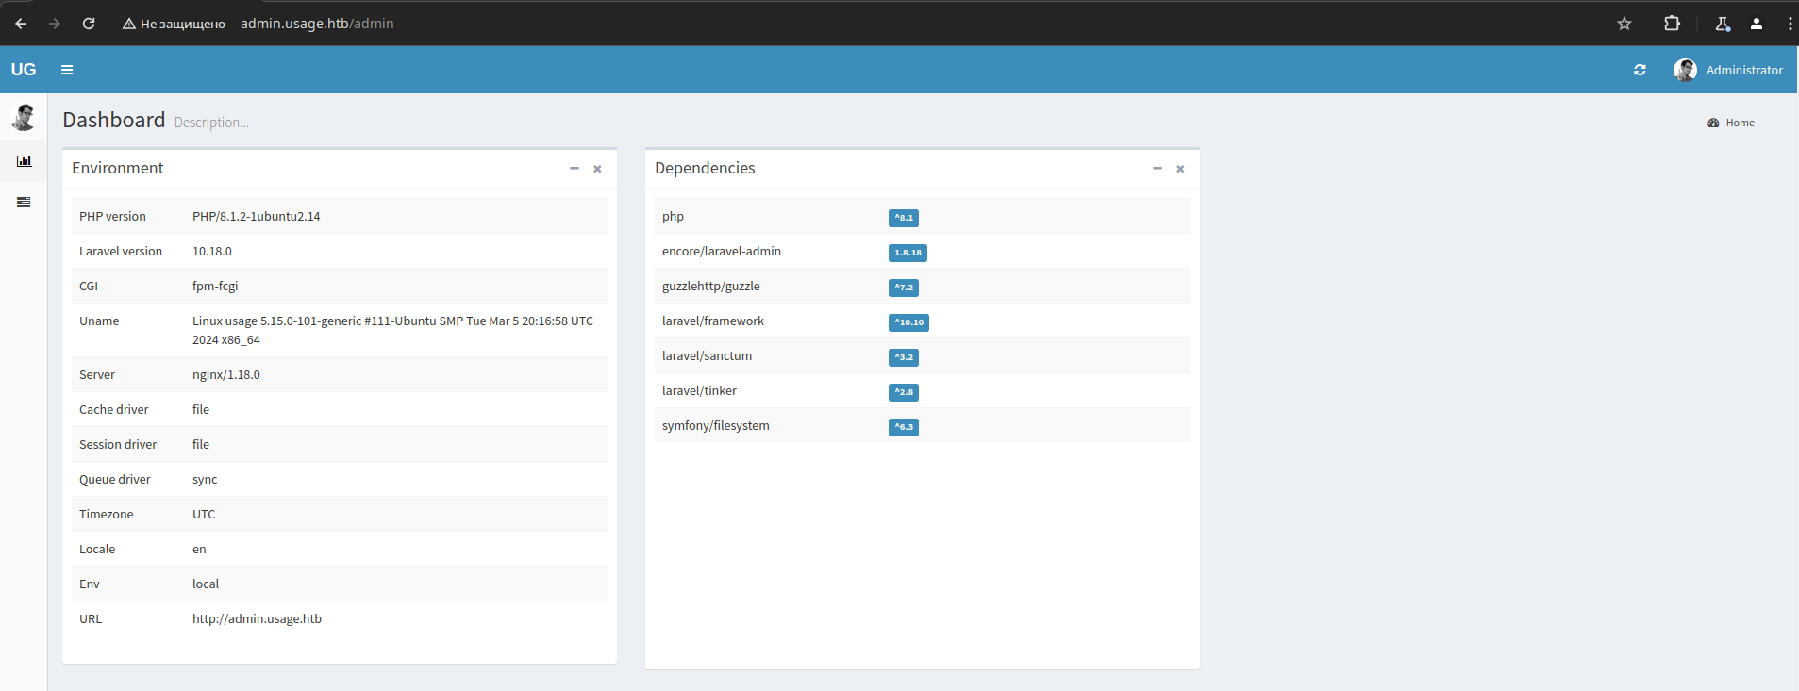Click the symfony/filesystem ^6.3 badge
The height and width of the screenshot is (691, 1799).
tap(904, 427)
